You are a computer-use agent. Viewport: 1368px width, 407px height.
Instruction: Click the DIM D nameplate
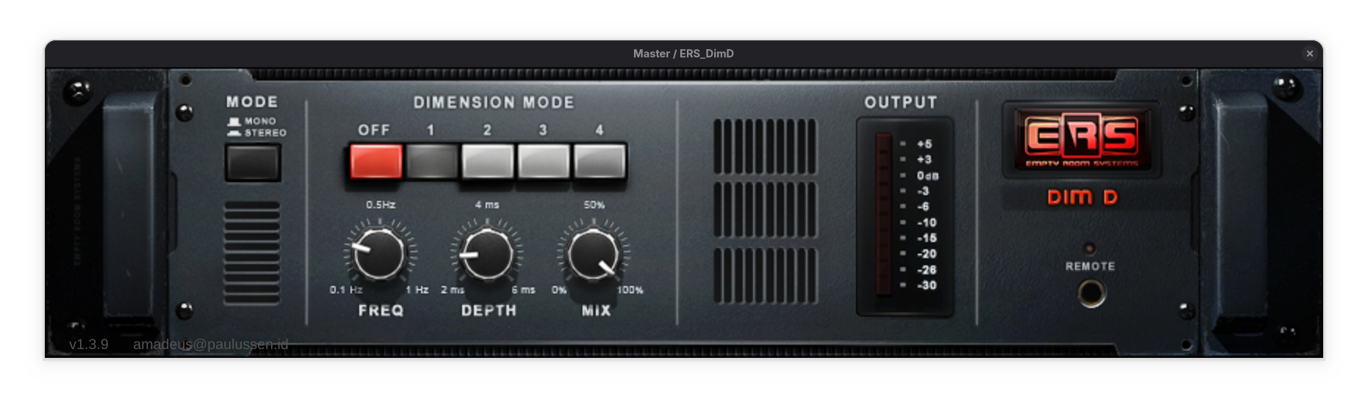(x=1082, y=197)
